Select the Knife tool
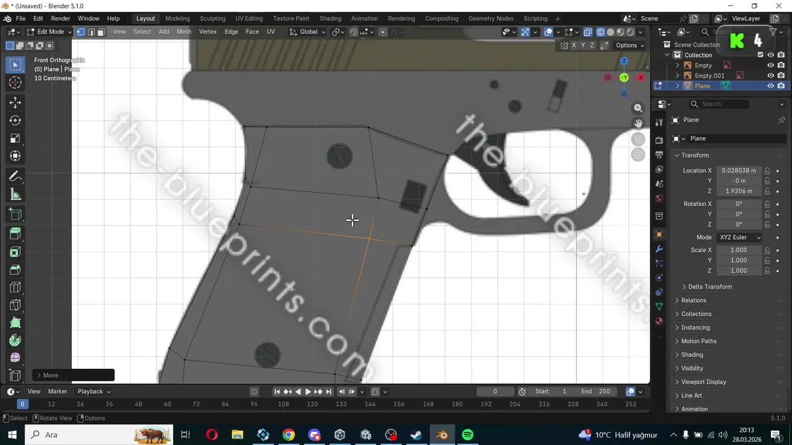Screen dimensions: 792x445 pos(15,305)
